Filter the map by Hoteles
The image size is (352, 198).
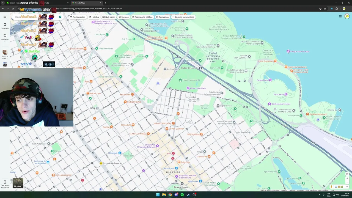94,17
